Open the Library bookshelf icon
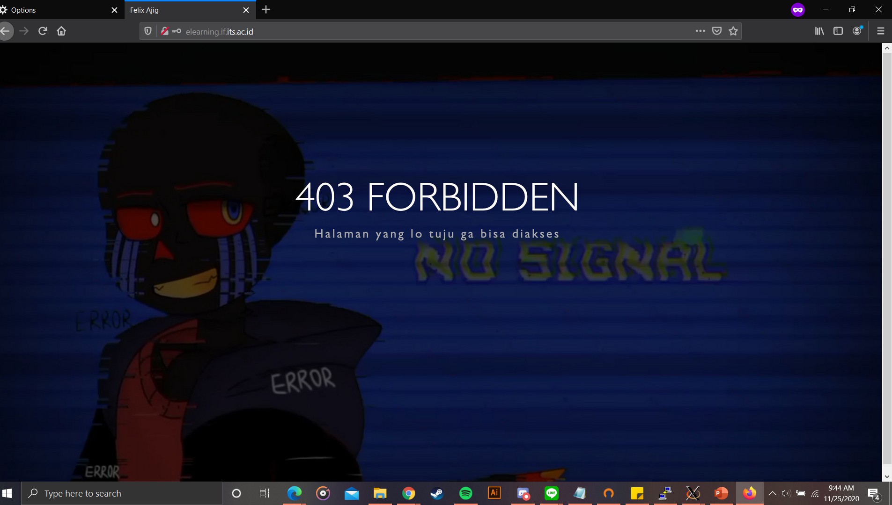 [819, 31]
